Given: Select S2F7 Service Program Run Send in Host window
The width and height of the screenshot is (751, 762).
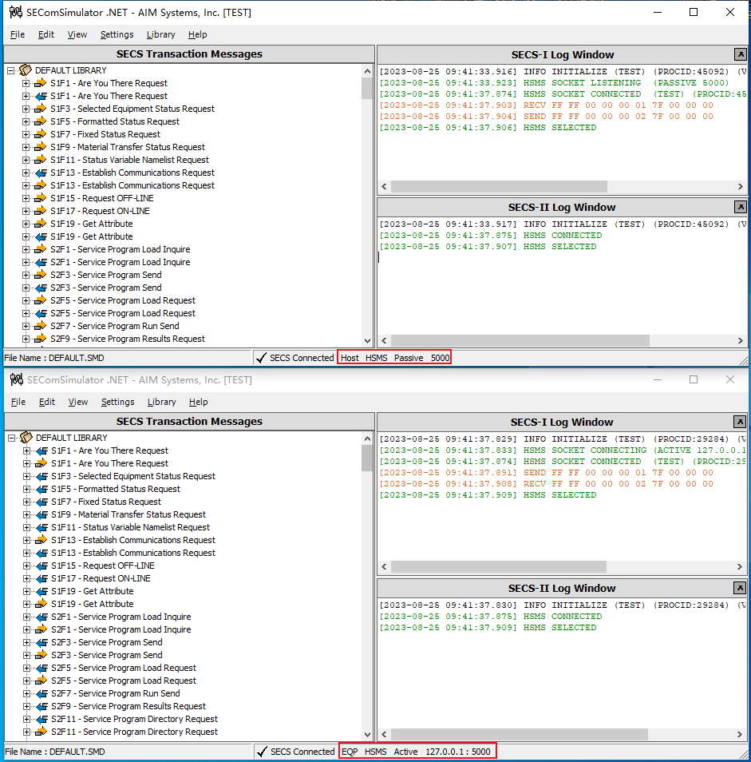Looking at the screenshot, I should [x=115, y=326].
